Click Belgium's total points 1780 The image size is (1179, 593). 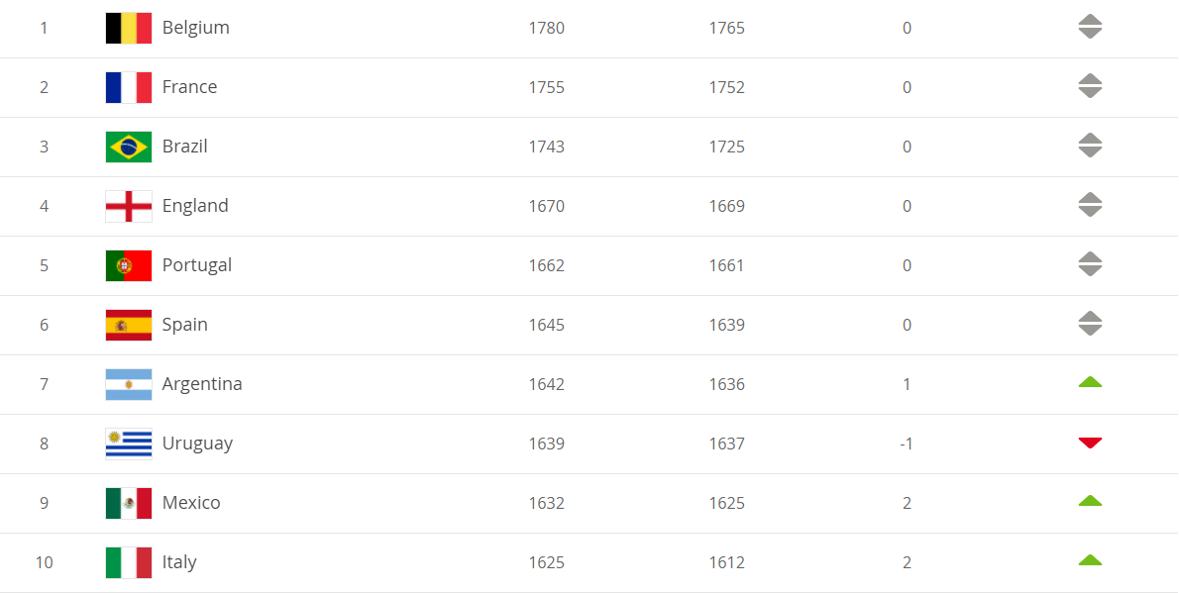(547, 28)
